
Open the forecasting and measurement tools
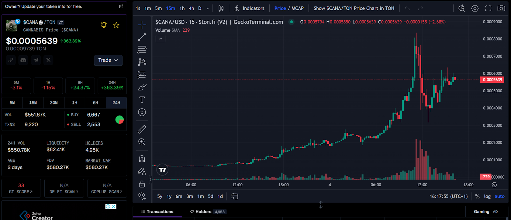click(142, 75)
